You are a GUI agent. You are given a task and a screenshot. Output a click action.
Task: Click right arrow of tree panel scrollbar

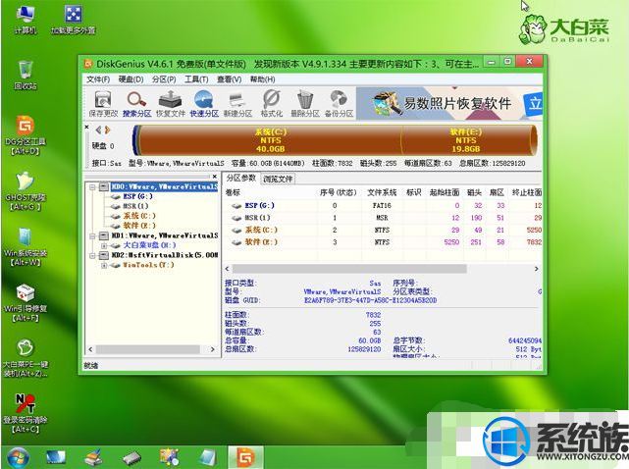click(x=213, y=349)
